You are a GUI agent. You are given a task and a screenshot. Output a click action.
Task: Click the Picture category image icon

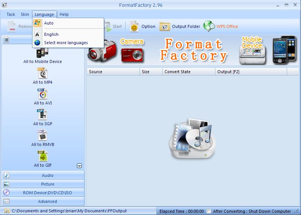coord(6,184)
